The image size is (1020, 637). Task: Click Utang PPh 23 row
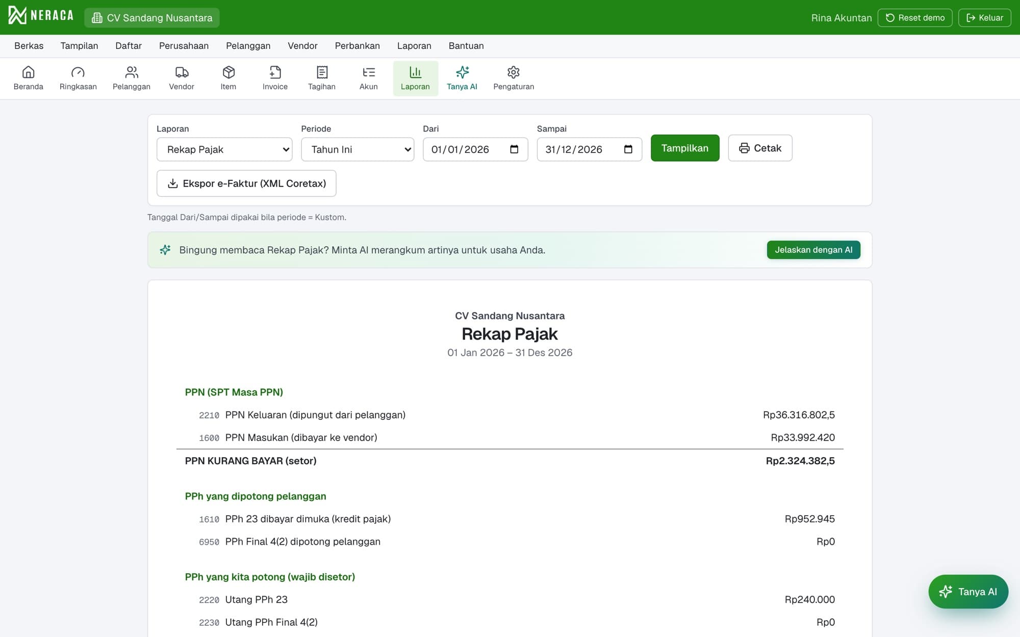pyautogui.click(x=510, y=599)
